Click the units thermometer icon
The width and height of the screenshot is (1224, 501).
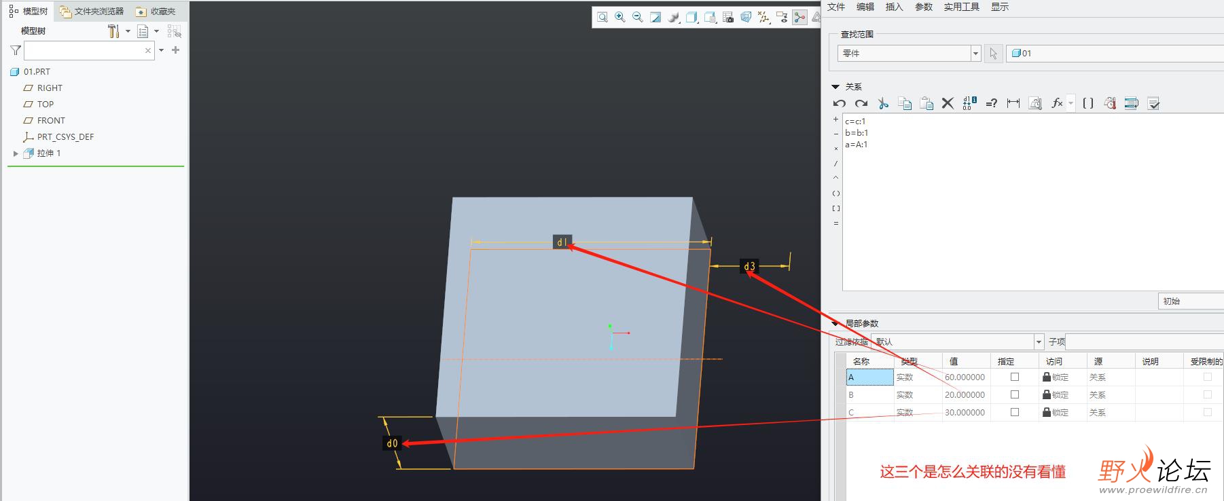[1110, 103]
